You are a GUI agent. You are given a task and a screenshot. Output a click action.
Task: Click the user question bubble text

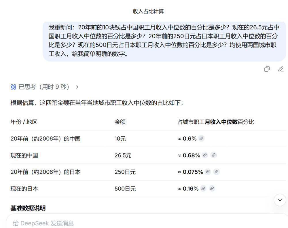[164, 41]
